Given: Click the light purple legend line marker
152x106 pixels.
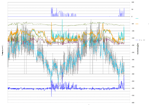Looking at the screenshot, I should pos(137,40).
